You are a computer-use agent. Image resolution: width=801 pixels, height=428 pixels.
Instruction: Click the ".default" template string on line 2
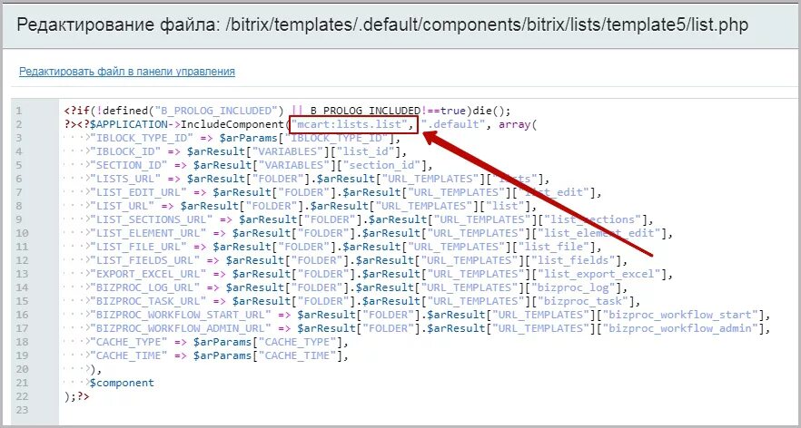(452, 124)
